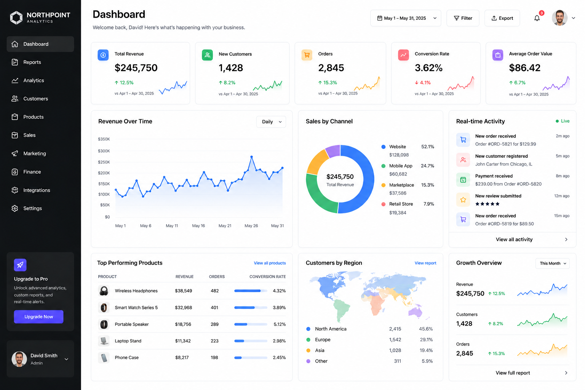This screenshot has width=585, height=390.
Task: Click cart icon for Order #ORD-5821
Action: point(463,140)
